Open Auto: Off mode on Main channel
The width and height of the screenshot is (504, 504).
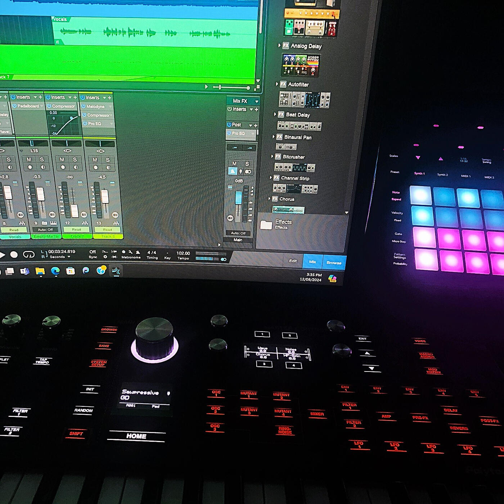[238, 233]
